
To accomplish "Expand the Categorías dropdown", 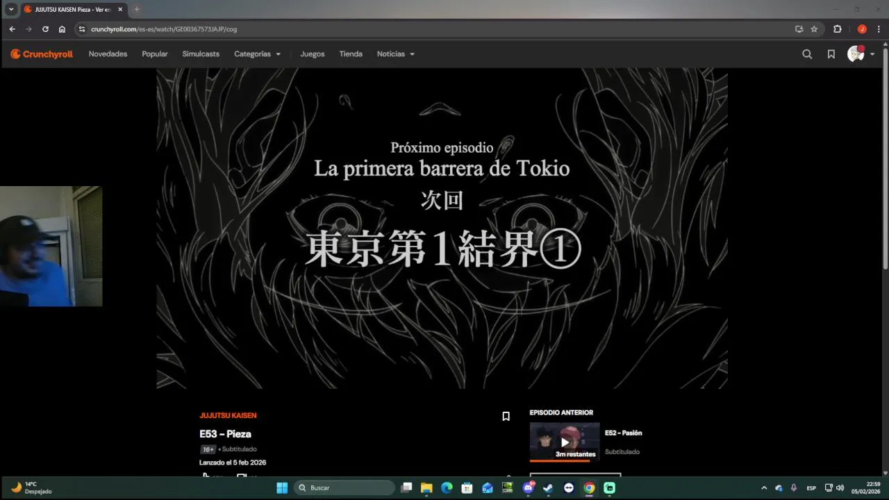I will tap(257, 54).
